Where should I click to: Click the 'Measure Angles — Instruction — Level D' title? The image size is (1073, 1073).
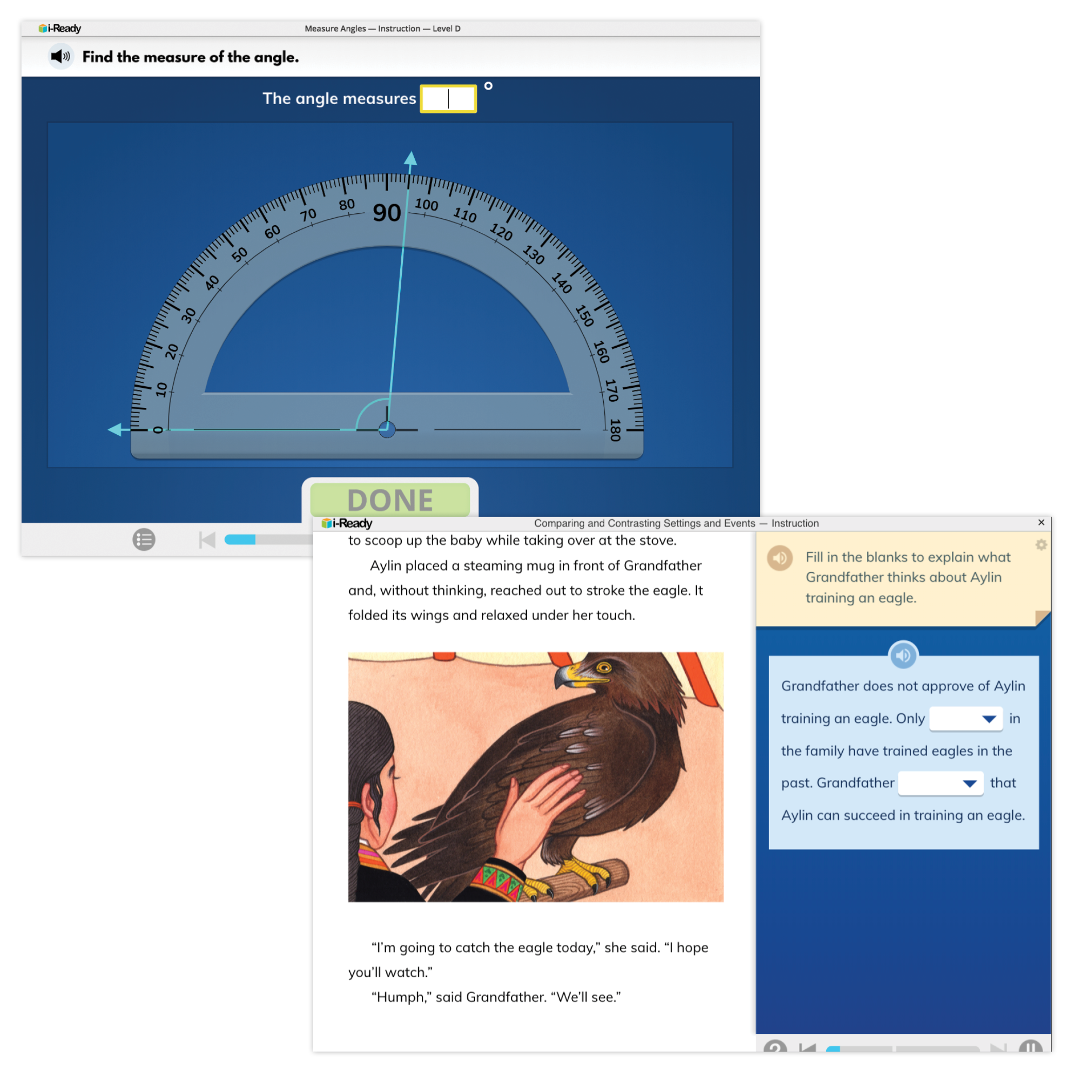coord(383,28)
